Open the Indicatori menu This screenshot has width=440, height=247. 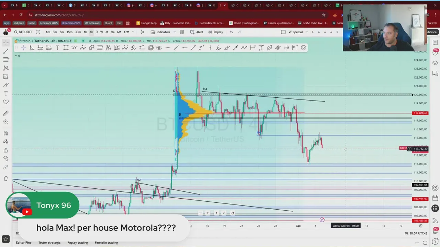[161, 32]
